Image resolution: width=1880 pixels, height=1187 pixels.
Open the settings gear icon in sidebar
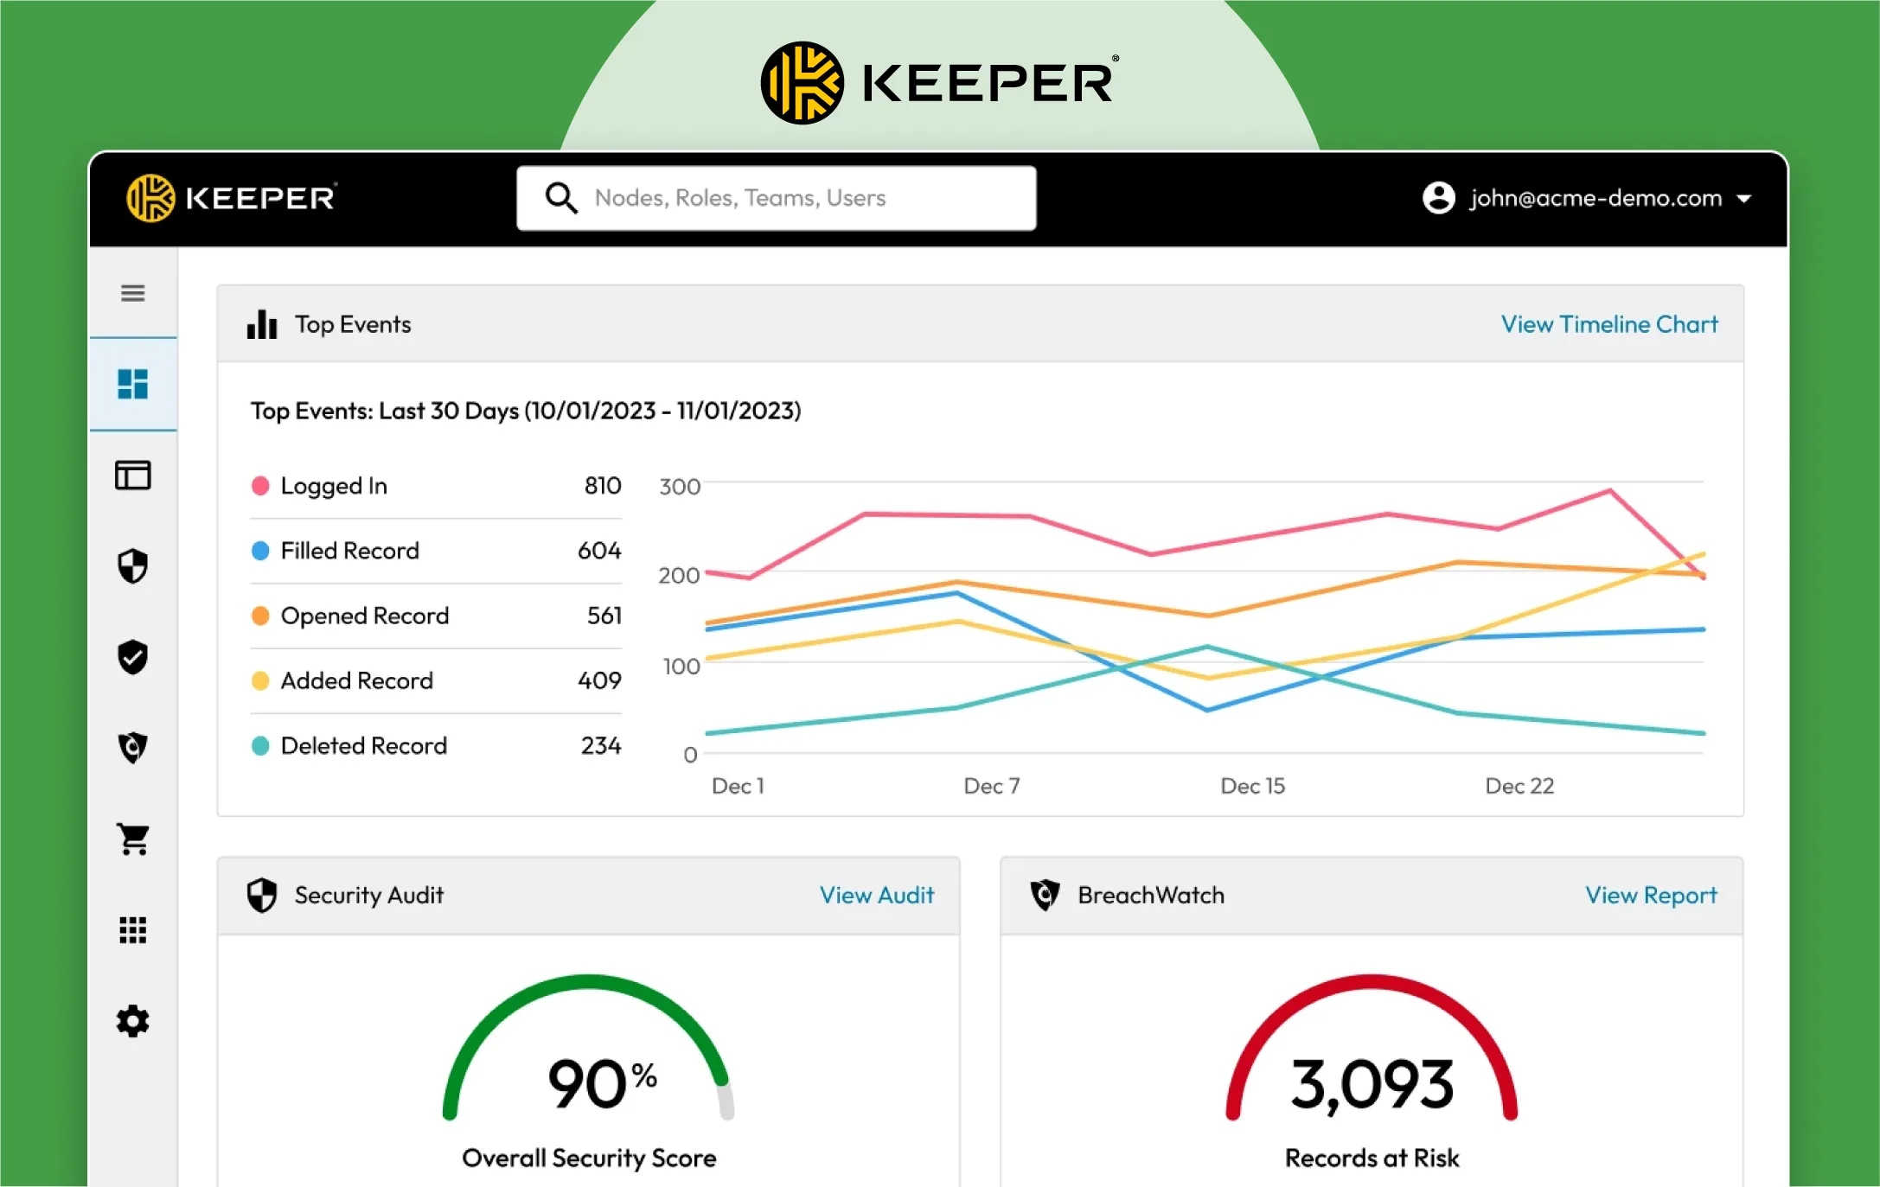[x=132, y=1021]
